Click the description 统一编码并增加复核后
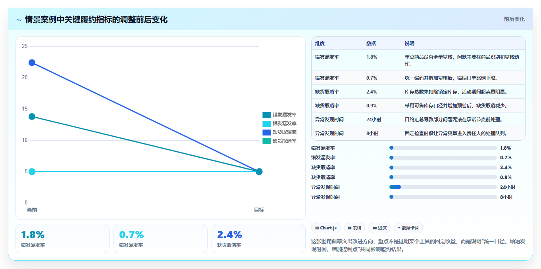Viewport: 541px width, 269px height. [451, 78]
